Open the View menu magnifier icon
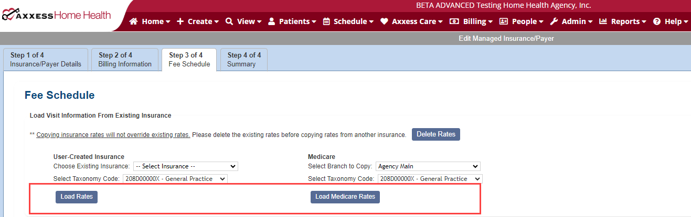This screenshot has width=691, height=217. pyautogui.click(x=229, y=21)
